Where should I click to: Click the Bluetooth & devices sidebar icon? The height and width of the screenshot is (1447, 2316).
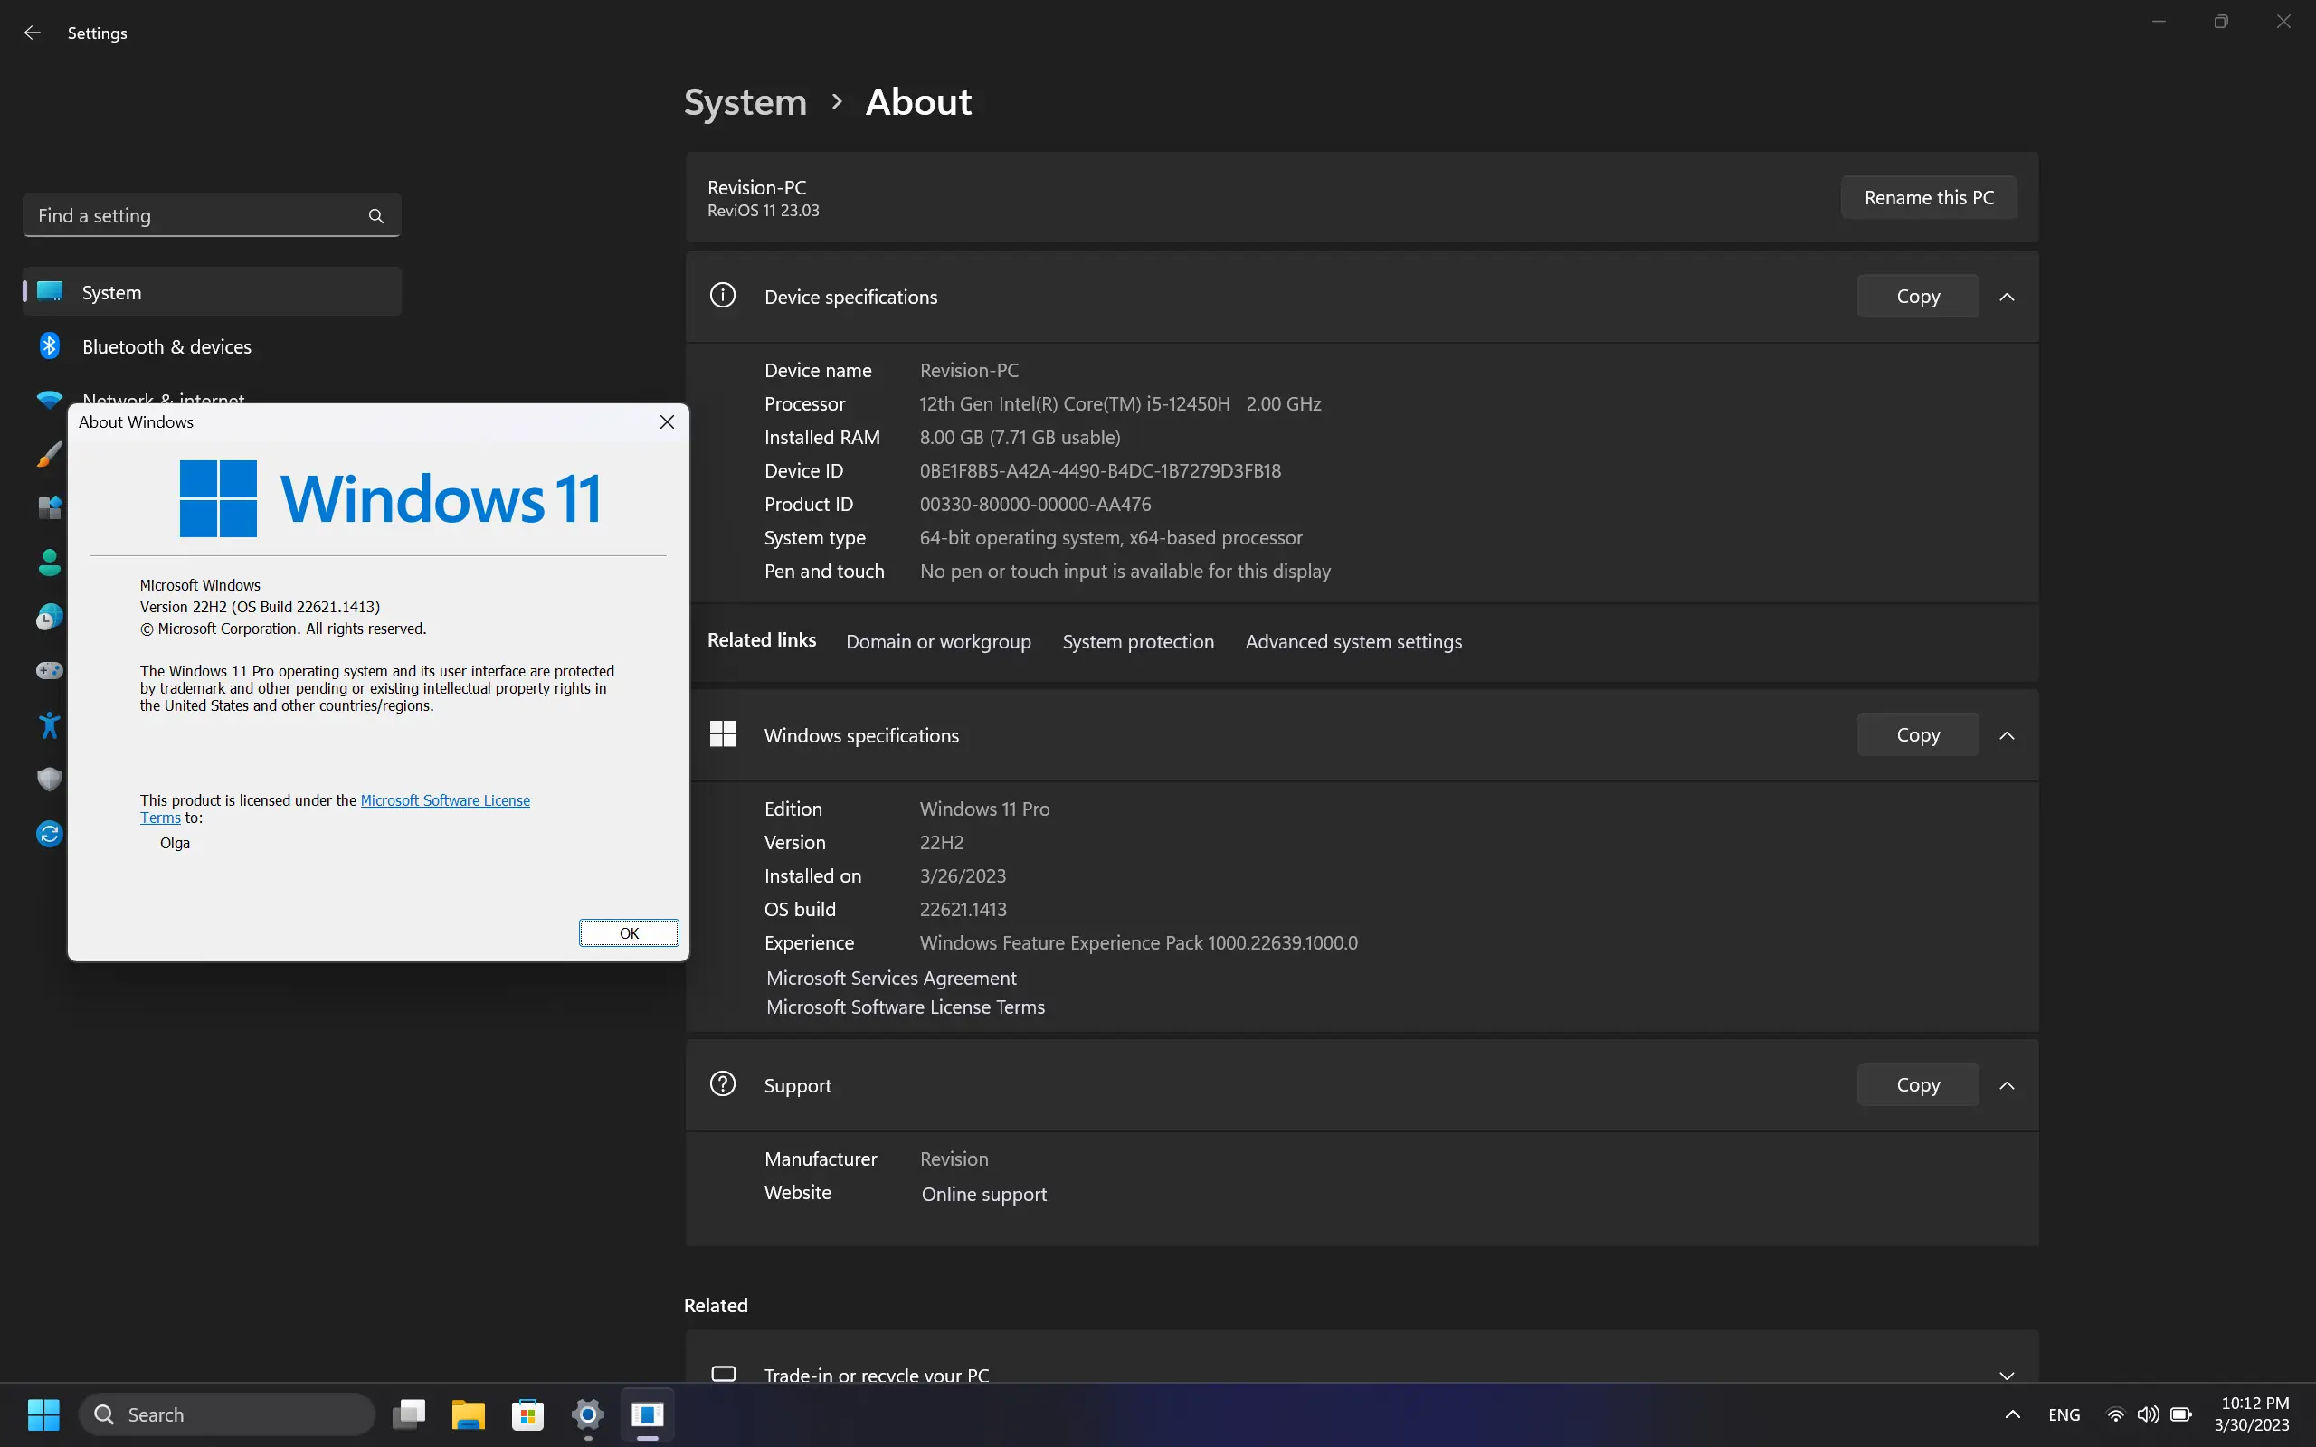(50, 346)
